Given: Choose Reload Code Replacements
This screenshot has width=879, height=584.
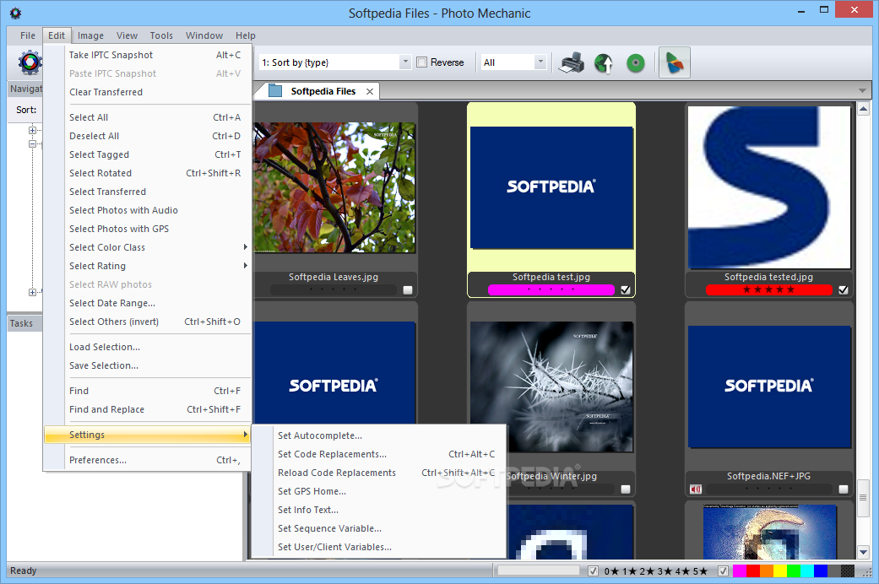Looking at the screenshot, I should tap(378, 473).
